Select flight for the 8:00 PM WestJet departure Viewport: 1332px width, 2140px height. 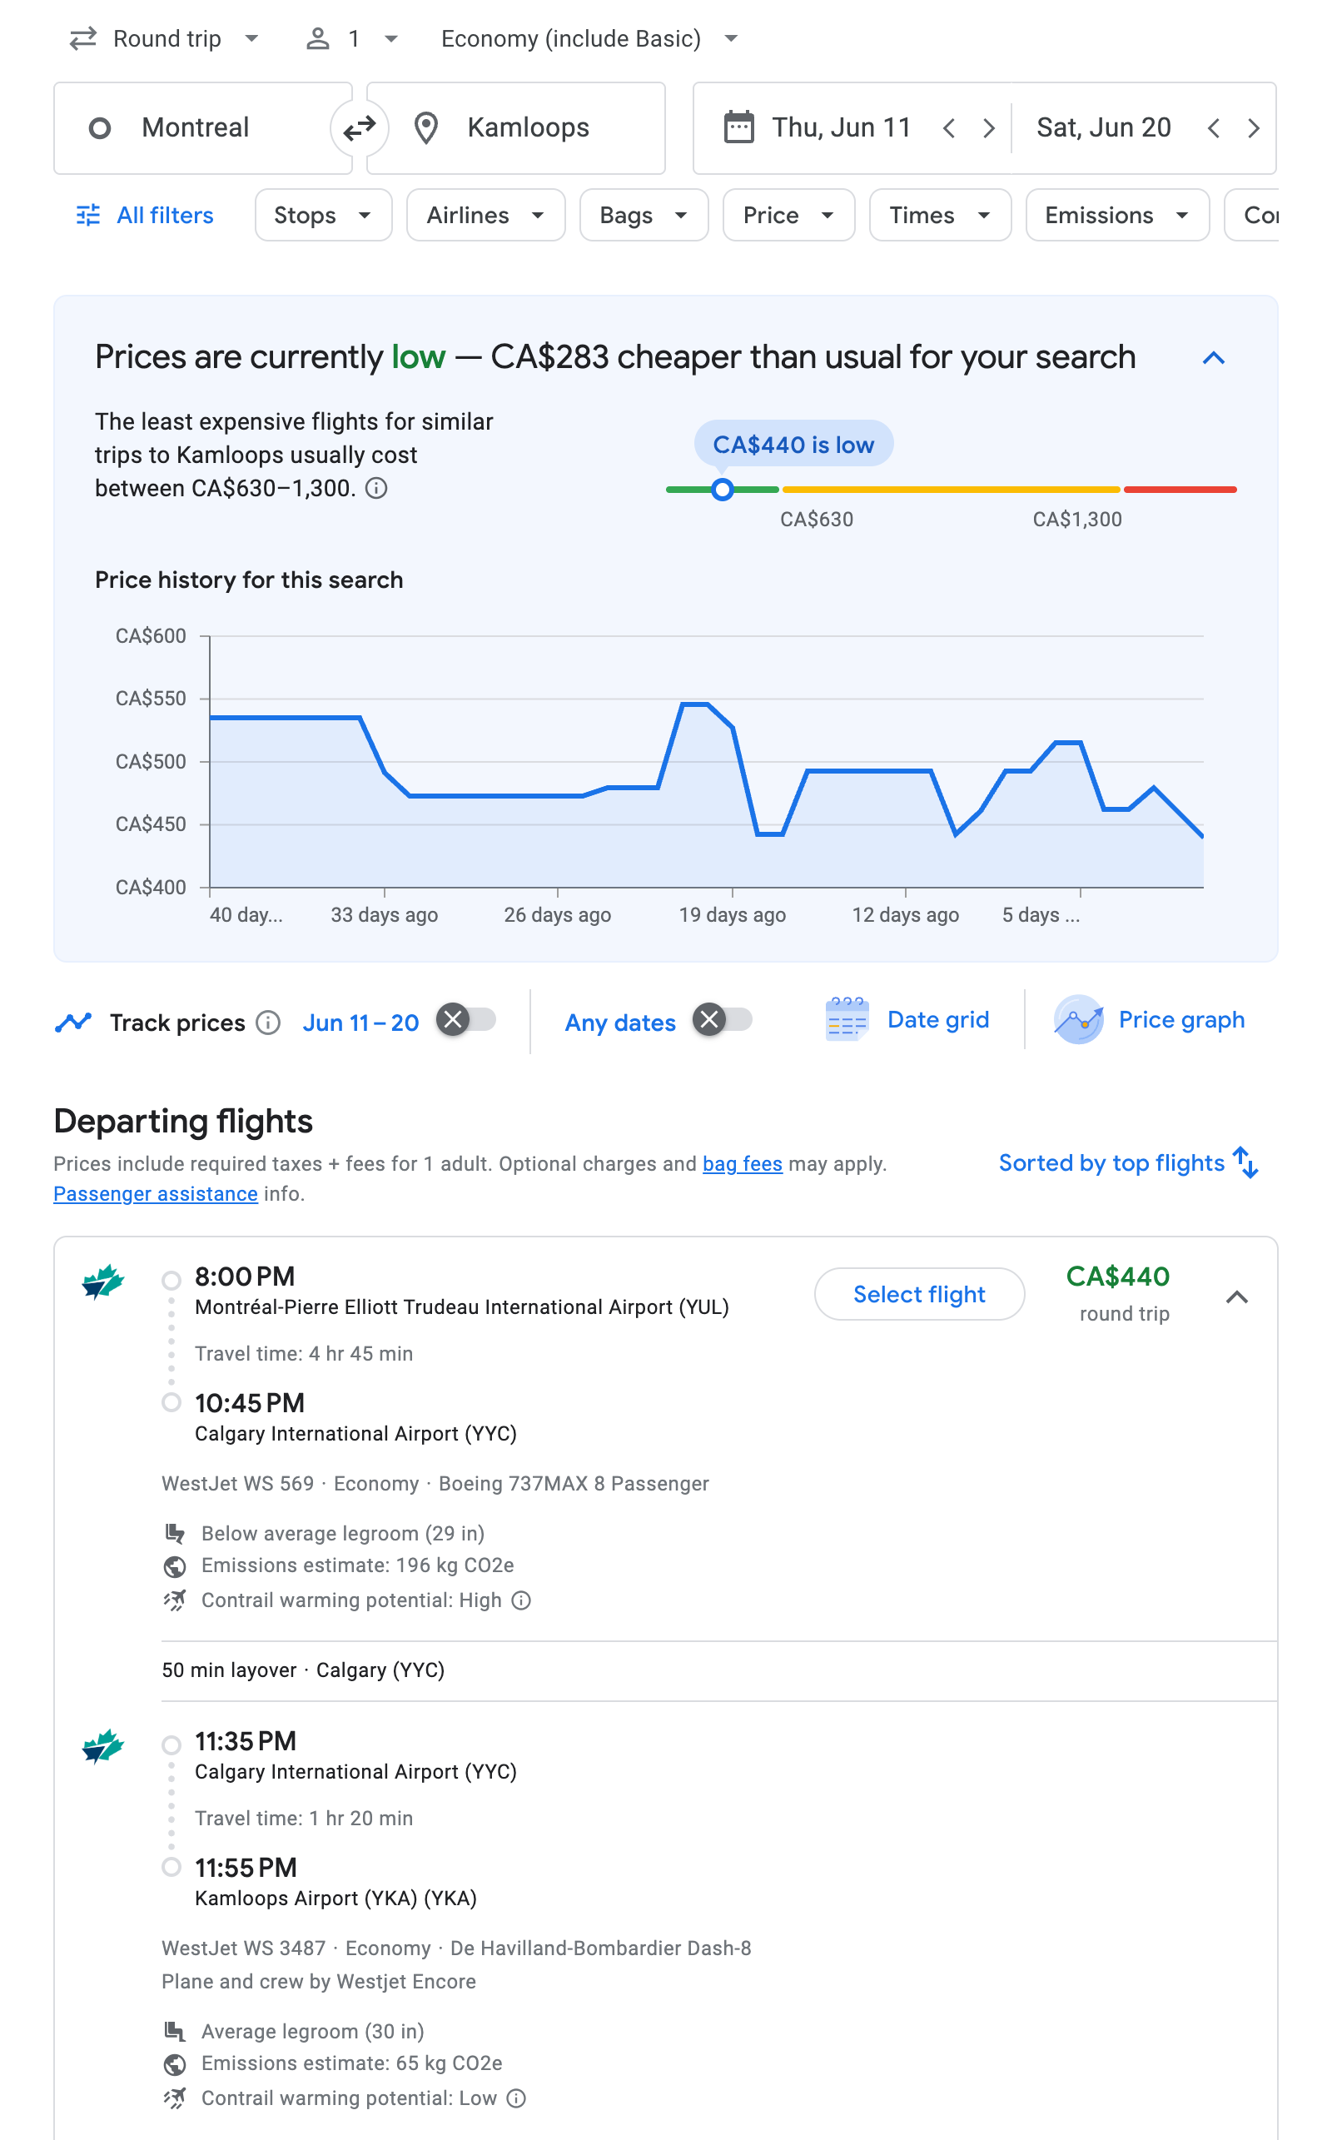(918, 1293)
